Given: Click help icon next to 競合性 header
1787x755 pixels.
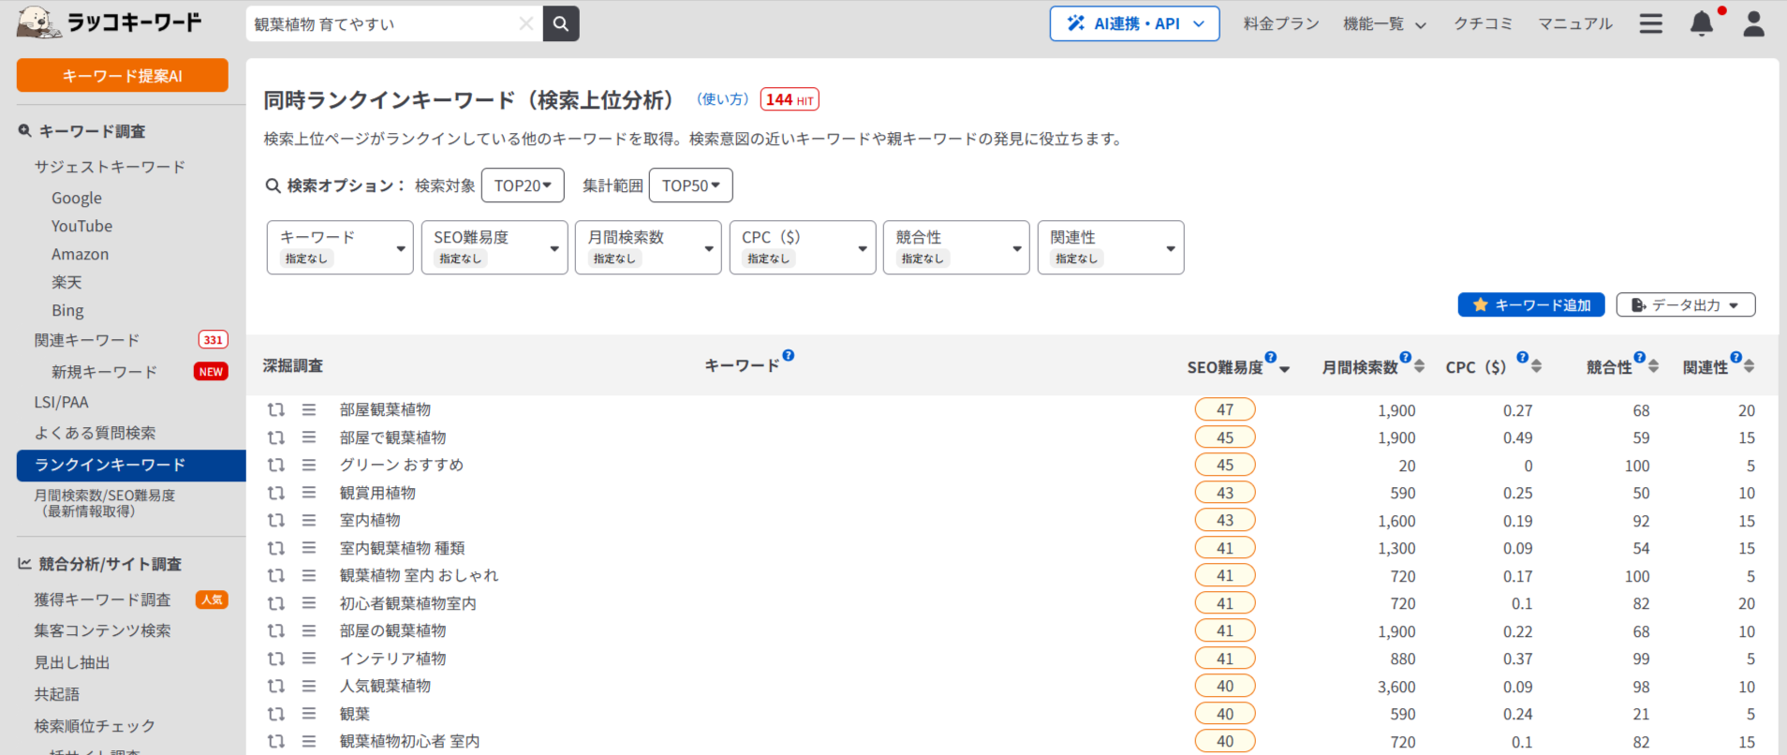Looking at the screenshot, I should click(x=1640, y=357).
